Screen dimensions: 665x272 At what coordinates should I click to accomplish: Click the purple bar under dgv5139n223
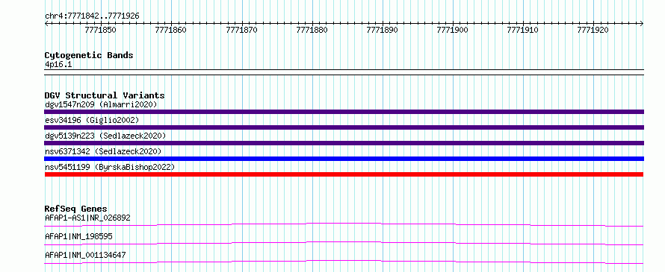click(x=344, y=143)
